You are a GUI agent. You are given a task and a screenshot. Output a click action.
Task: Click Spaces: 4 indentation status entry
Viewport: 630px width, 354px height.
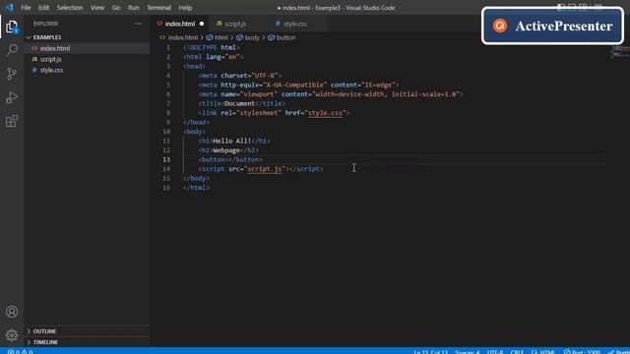[468, 352]
